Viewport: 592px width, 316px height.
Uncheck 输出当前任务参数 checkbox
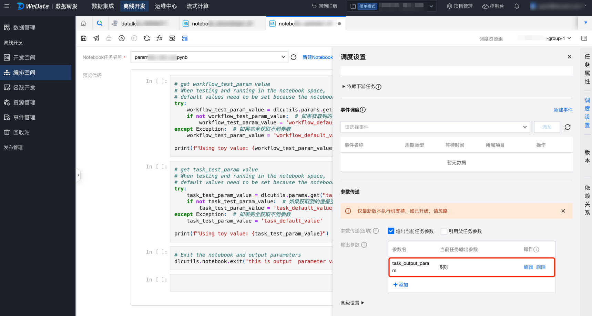[x=391, y=231]
